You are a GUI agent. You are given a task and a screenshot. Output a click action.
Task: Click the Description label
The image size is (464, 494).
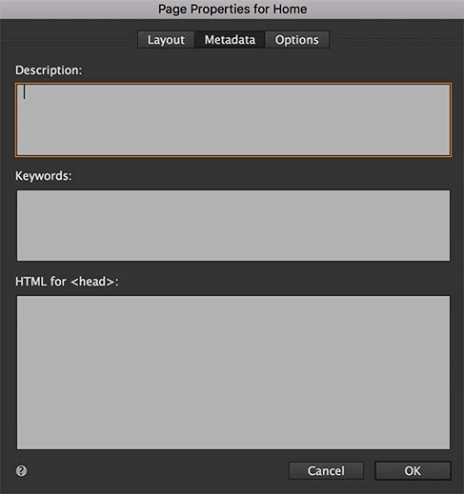tap(49, 70)
